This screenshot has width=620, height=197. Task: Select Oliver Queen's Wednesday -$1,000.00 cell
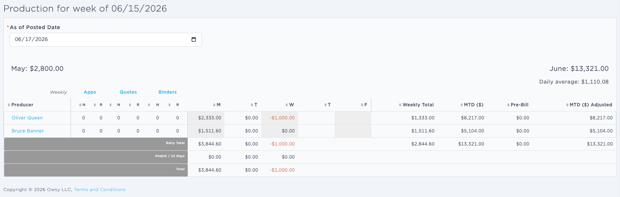pos(280,118)
